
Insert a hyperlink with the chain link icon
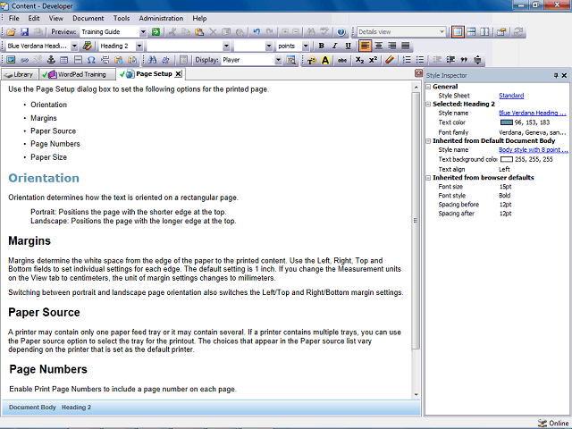(x=24, y=60)
